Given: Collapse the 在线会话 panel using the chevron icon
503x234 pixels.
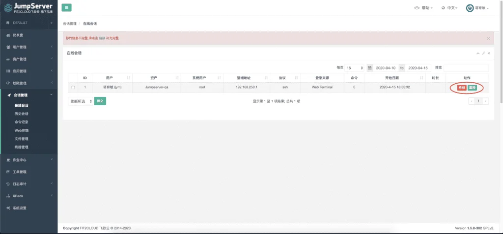Looking at the screenshot, I should pos(478,53).
